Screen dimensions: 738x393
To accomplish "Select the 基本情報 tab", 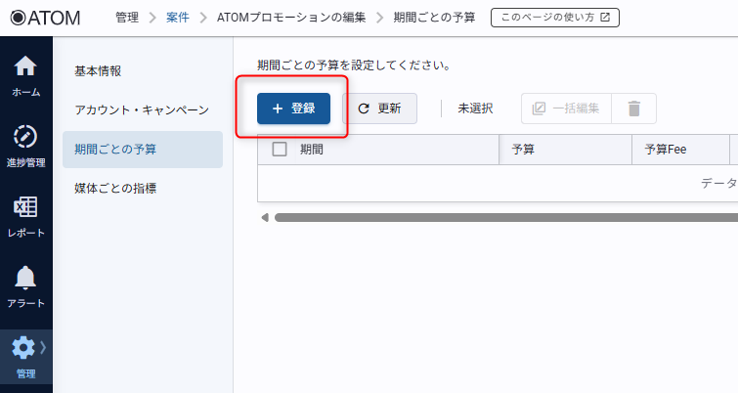I will click(98, 71).
